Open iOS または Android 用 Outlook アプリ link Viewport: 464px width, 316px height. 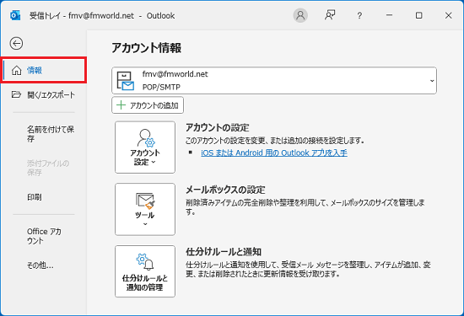pos(274,153)
